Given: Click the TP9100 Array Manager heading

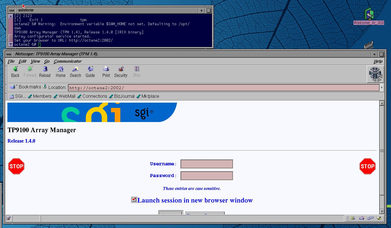Looking at the screenshot, I should (42, 130).
